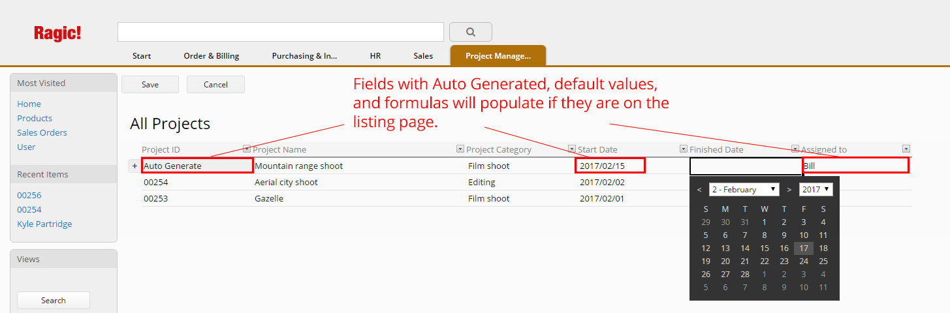Open the User link

(26, 147)
